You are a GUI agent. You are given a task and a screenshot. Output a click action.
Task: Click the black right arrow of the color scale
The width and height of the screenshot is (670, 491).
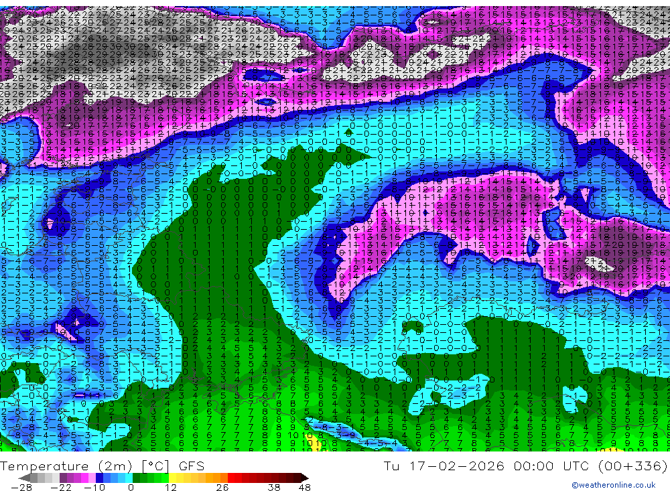pyautogui.click(x=305, y=478)
